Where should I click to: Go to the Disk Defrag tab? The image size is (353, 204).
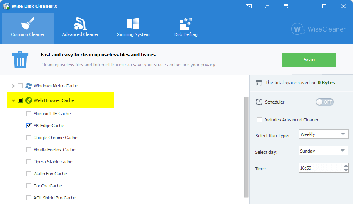(x=186, y=28)
